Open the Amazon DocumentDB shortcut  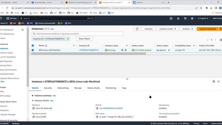pos(45,23)
